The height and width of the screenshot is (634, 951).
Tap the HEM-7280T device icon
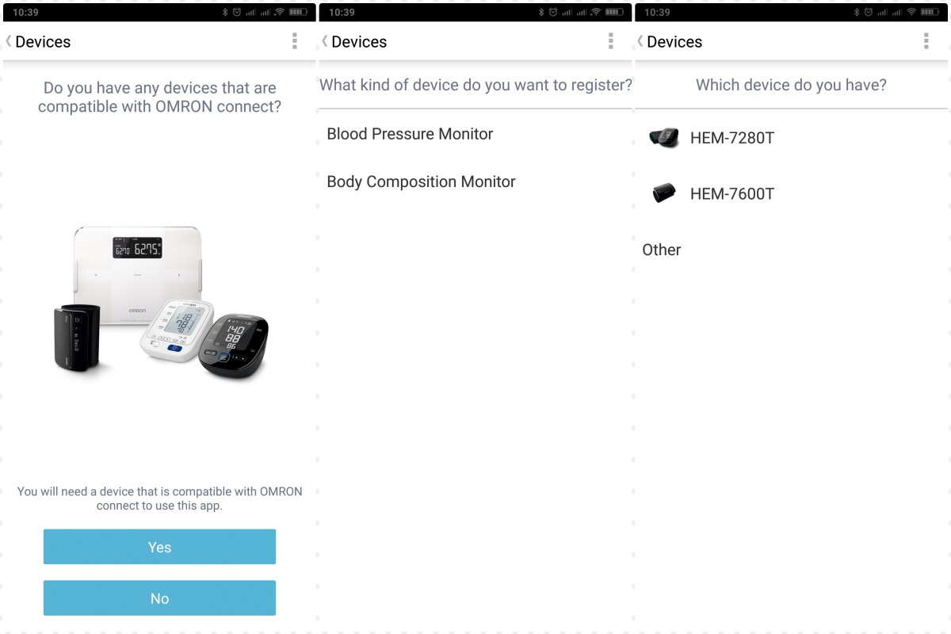click(x=664, y=138)
